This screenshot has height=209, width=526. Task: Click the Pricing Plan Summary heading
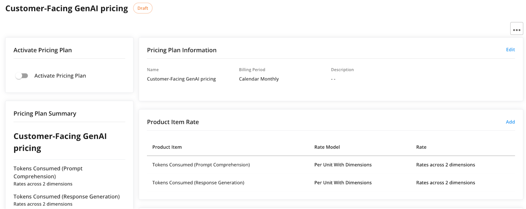(x=45, y=114)
